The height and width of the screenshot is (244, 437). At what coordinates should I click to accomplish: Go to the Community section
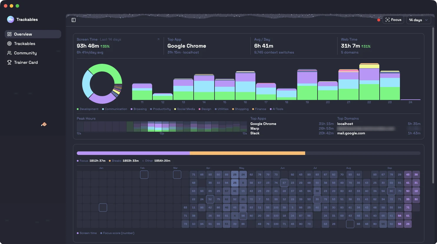[x=33, y=53]
